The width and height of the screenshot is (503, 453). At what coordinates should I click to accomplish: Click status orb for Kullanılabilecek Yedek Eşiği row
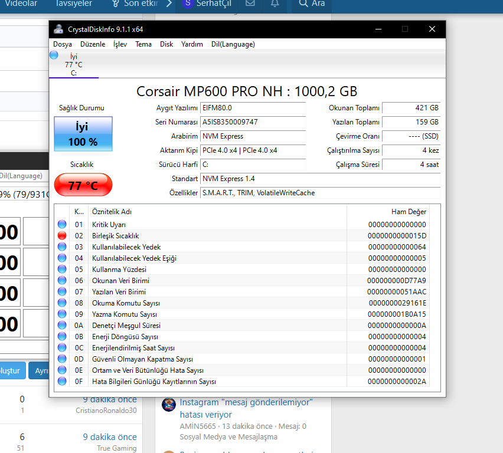(x=62, y=258)
